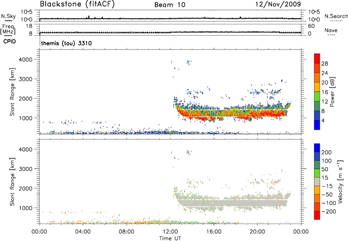Click the Nave legend label
Screen dimensions: 348x241
coord(331,30)
